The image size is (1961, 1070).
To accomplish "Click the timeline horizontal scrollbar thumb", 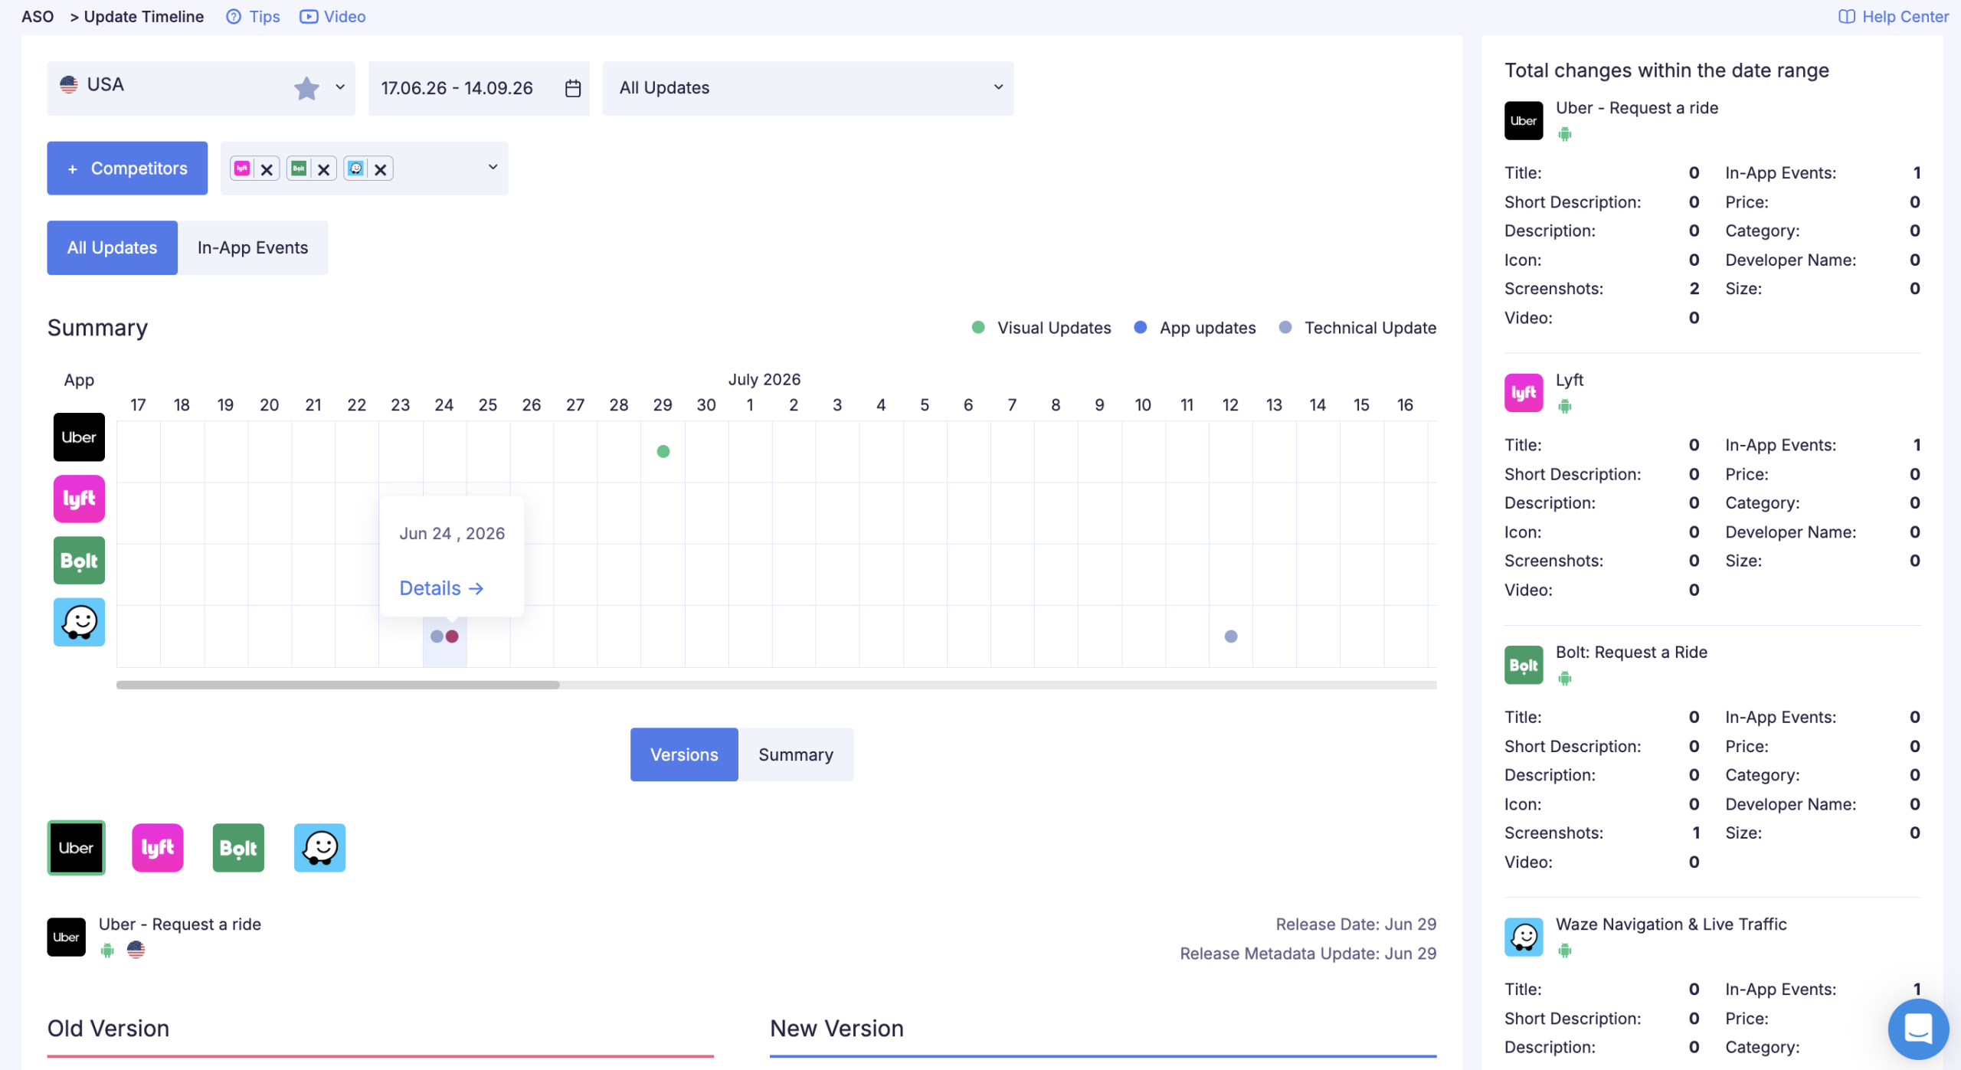I will 338,685.
